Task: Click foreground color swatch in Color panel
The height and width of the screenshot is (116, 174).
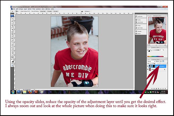Action: tap(148, 50)
